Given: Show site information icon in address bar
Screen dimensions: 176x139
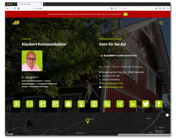Looking at the screenshot, I should (34, 8).
